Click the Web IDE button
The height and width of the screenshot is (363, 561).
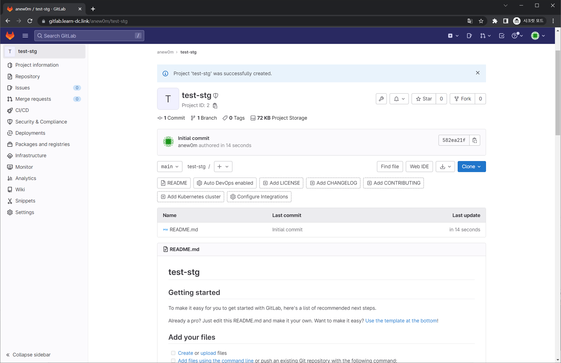[x=419, y=166]
